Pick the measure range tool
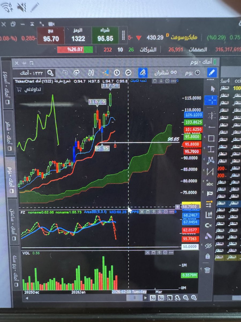 (x=211, y=149)
